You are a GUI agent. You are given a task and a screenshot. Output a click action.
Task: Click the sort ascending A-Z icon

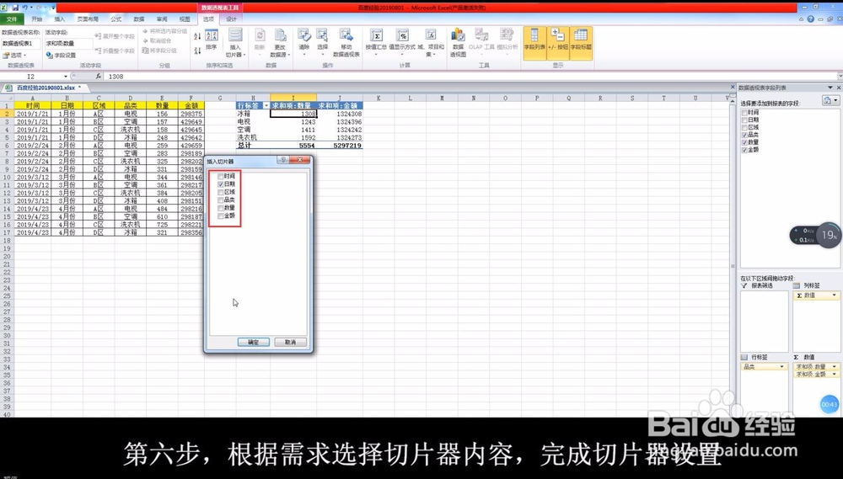click(197, 36)
